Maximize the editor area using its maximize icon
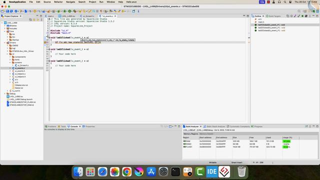Screen dimensions: 320x180 coord(248,16)
